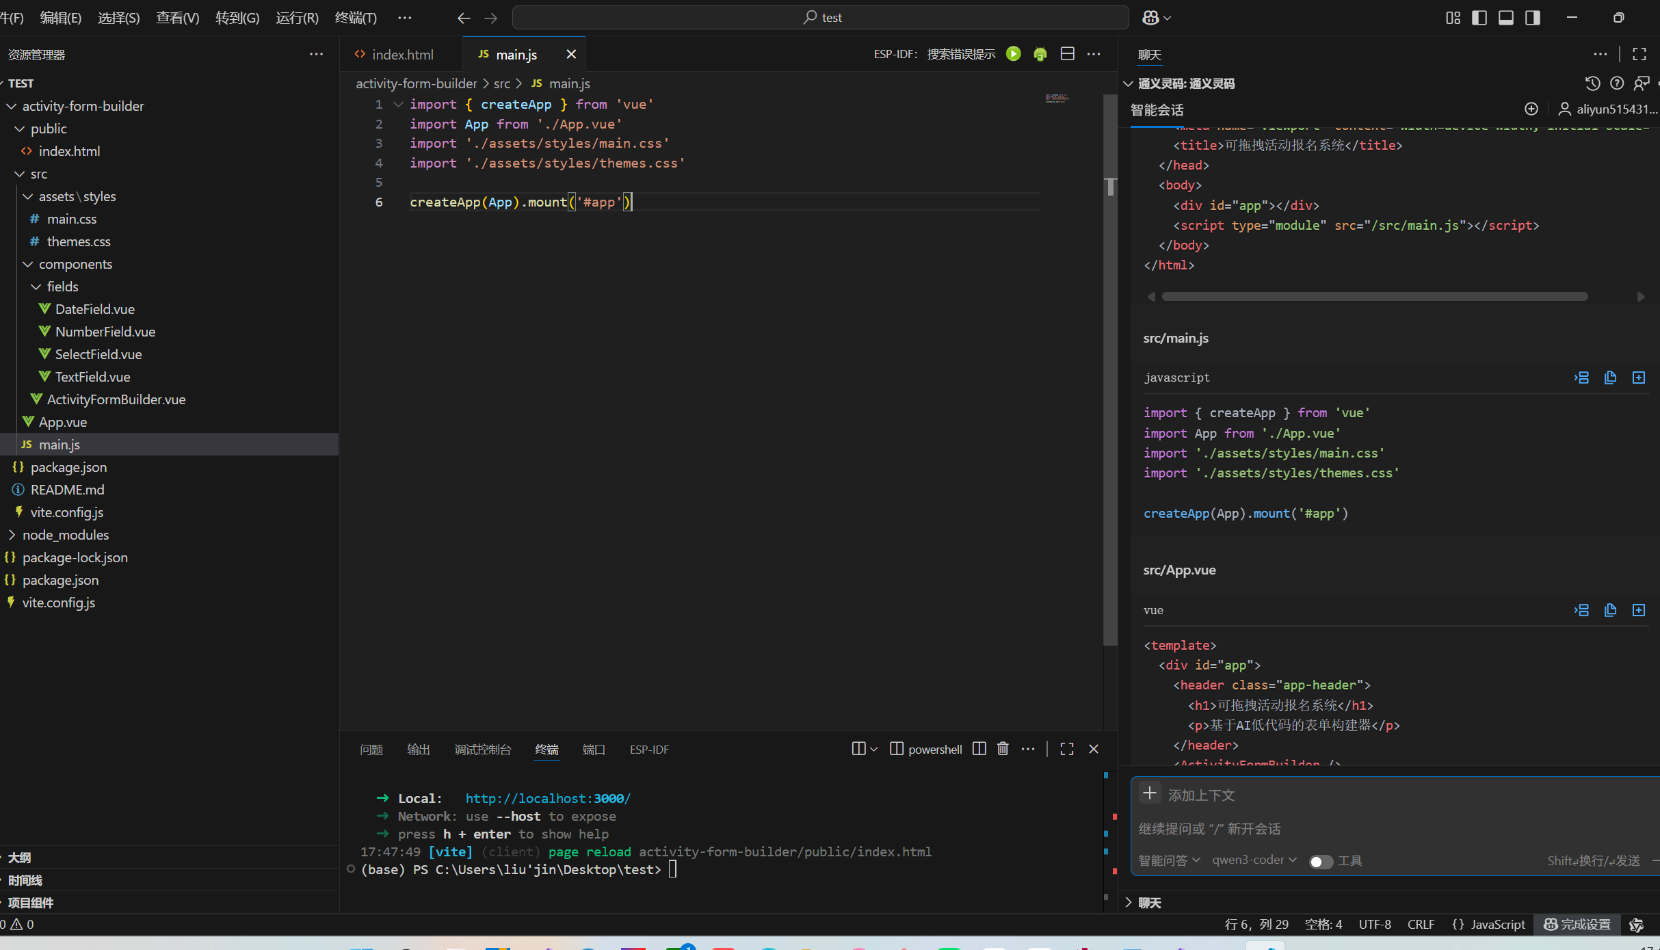This screenshot has width=1660, height=950.
Task: Collapse the components folder
Action: tap(28, 264)
